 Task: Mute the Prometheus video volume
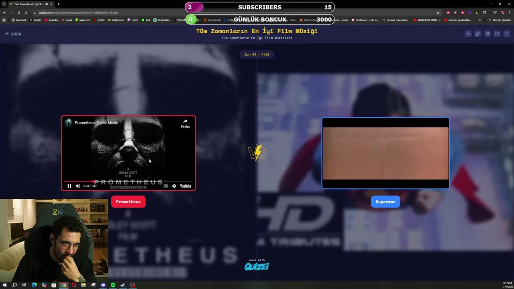pyautogui.click(x=78, y=186)
